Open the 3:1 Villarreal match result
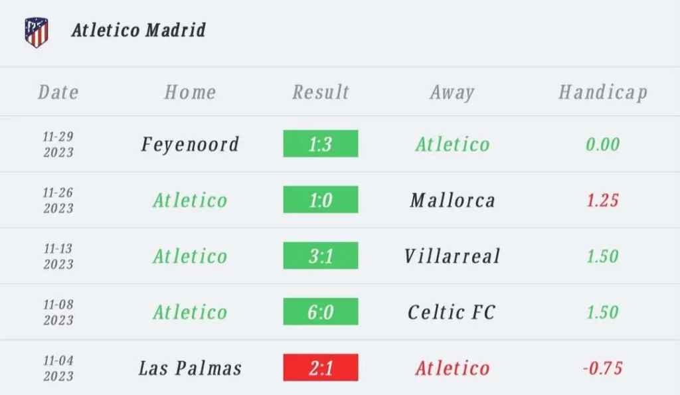Image resolution: width=680 pixels, height=395 pixels. (x=321, y=256)
